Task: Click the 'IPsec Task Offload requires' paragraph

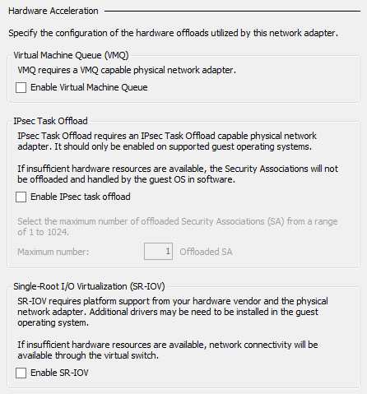Action: (167, 141)
